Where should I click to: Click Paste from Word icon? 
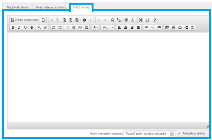coord(77,20)
